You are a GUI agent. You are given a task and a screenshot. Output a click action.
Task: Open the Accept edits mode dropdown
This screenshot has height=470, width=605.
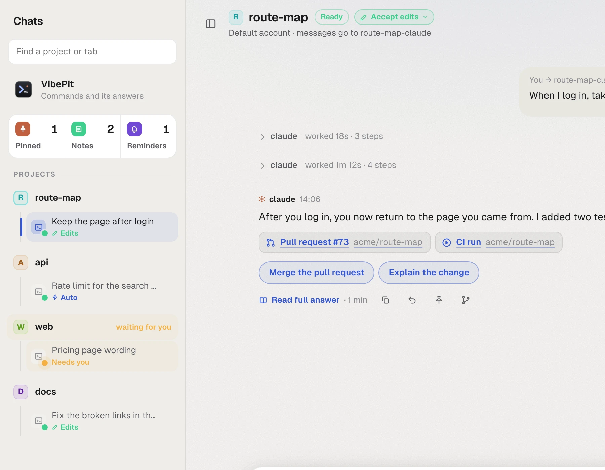394,17
